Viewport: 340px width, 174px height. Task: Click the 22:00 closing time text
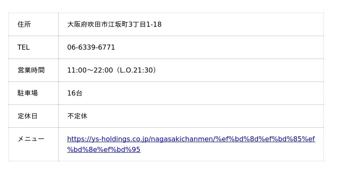(x=103, y=70)
